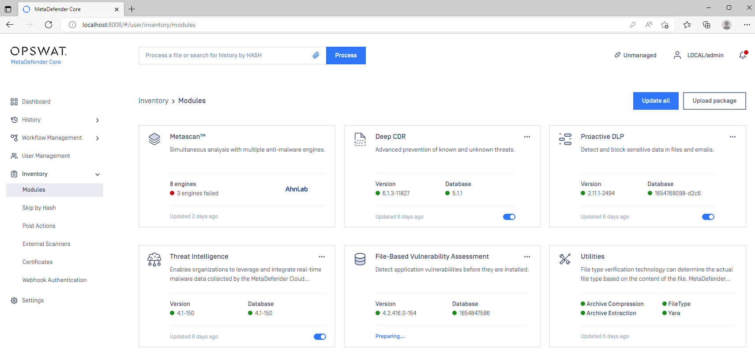Click the Process button
The width and height of the screenshot is (755, 357).
point(346,56)
